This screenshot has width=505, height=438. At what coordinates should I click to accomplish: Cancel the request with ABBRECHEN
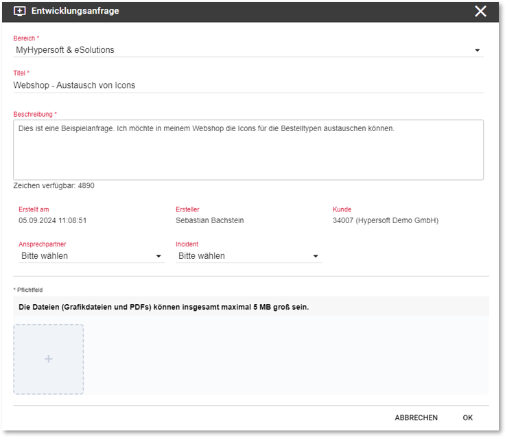[x=416, y=417]
